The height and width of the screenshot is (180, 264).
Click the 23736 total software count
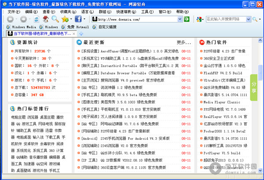[x=40, y=51]
